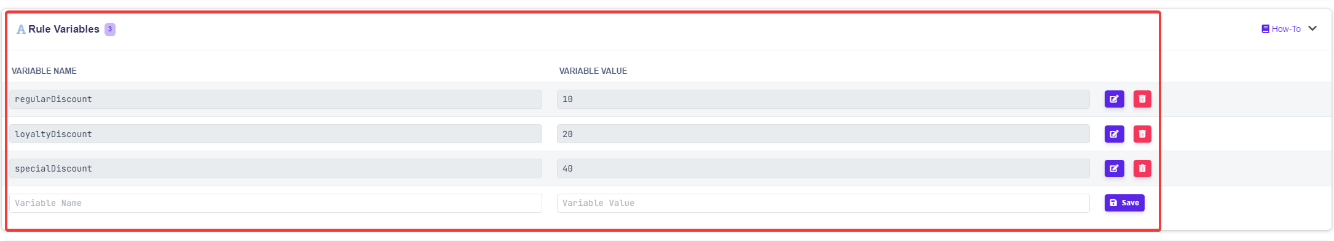Screen dimensions: 1334x241
Task: Delete the specialDiscount variable
Action: click(1142, 168)
